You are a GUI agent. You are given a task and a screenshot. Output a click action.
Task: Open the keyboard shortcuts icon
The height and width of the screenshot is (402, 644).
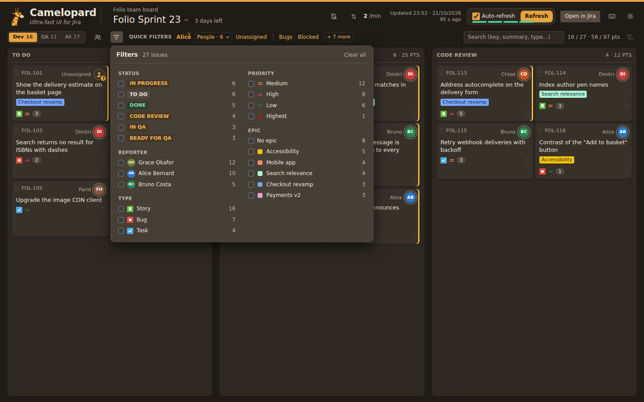(612, 16)
